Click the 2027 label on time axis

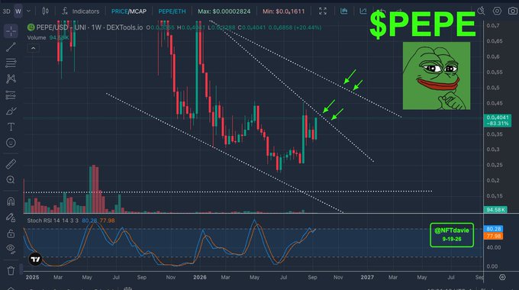pyautogui.click(x=367, y=277)
